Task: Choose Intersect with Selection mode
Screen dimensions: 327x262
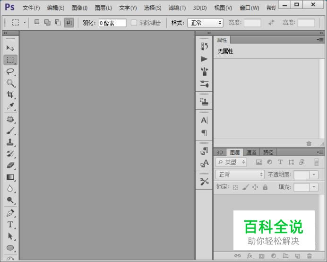Action: coord(69,23)
